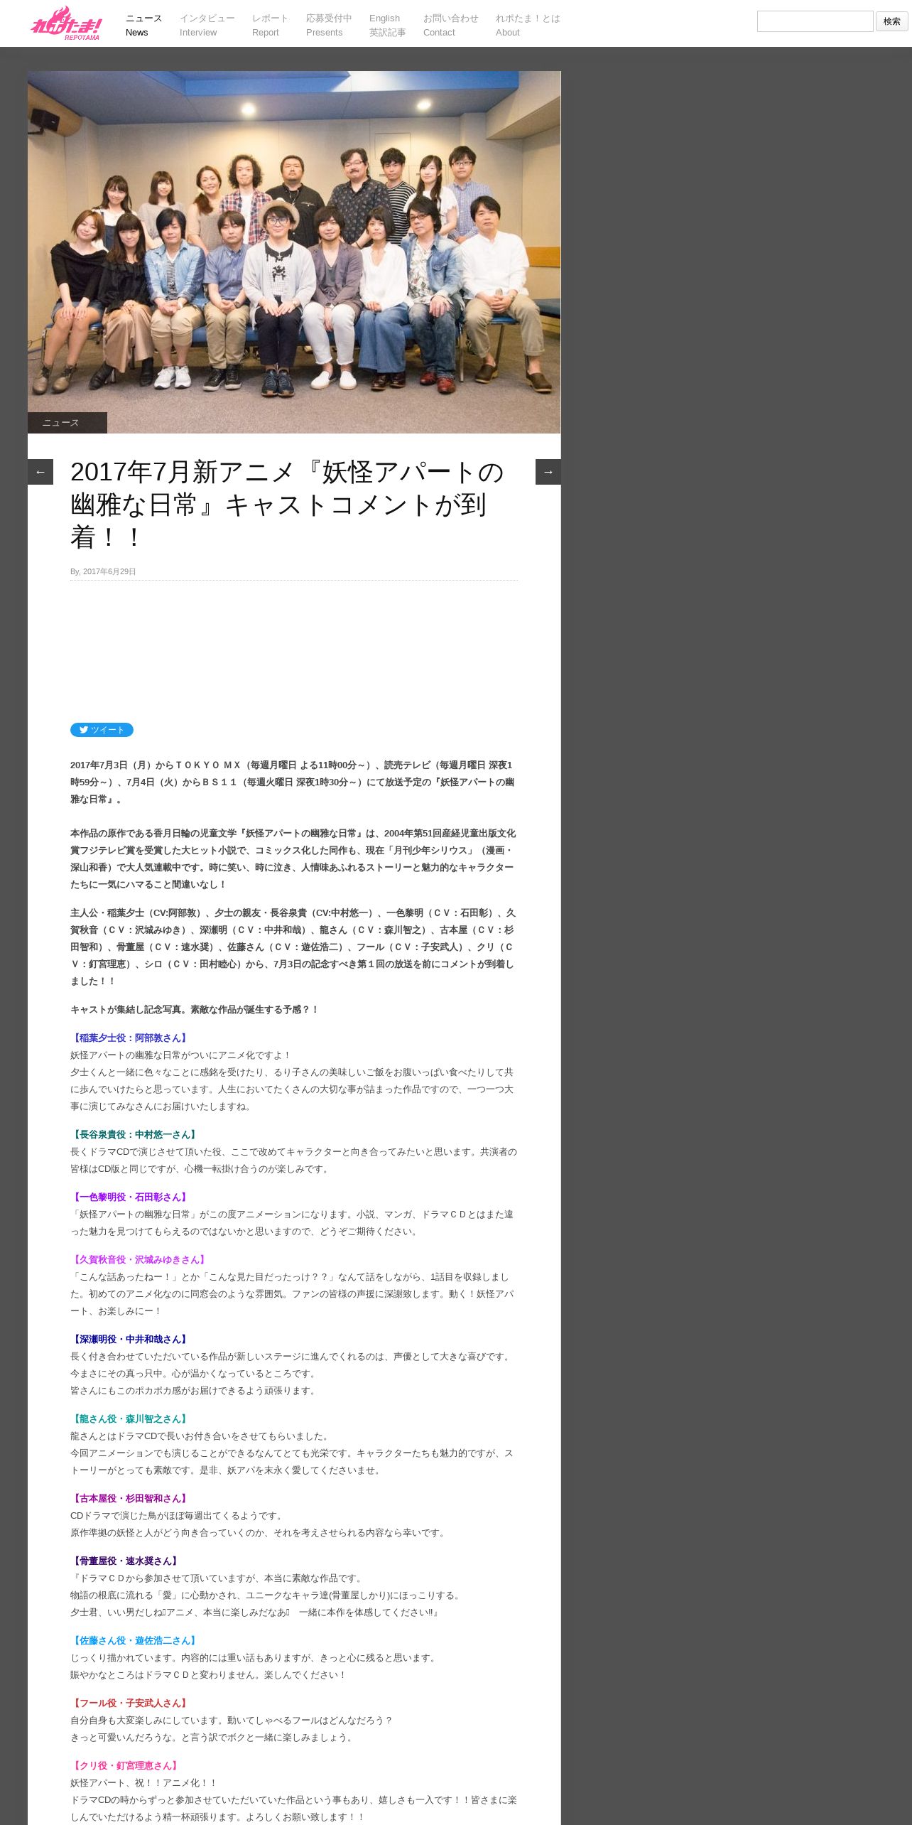
Task: Click the heading 【深瀬明役・中井和哉さん】
Action: [x=130, y=1340]
